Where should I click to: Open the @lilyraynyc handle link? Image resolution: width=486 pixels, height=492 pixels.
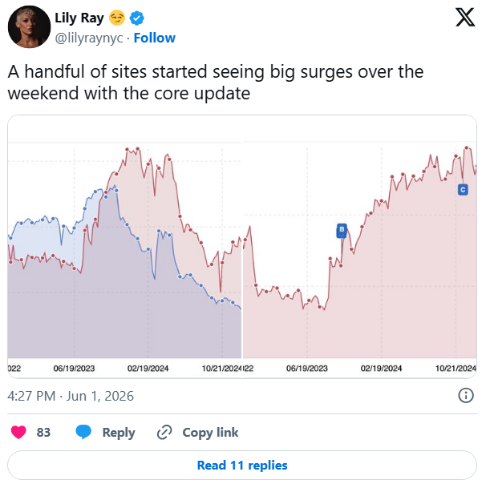[89, 38]
